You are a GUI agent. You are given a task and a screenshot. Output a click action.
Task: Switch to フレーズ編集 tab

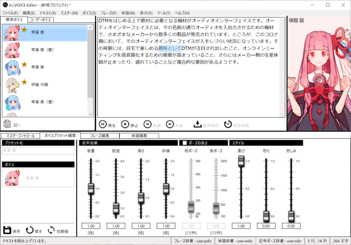pyautogui.click(x=99, y=136)
